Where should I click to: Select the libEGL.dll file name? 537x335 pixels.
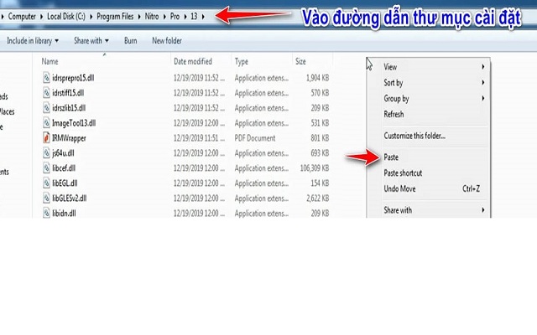pos(65,183)
